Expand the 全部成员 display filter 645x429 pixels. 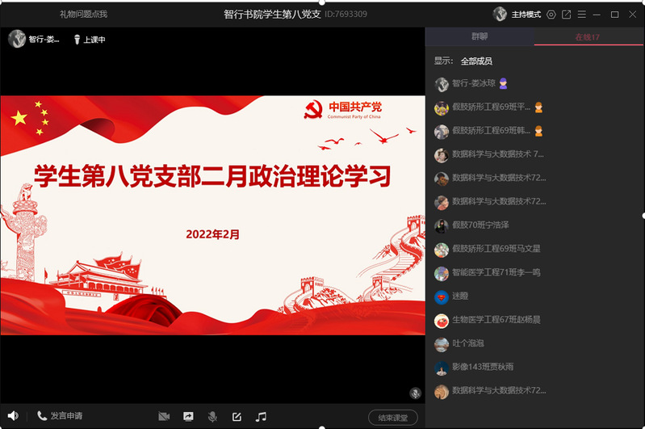pos(476,61)
